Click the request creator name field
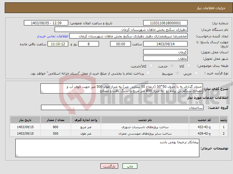The height and width of the screenshot is (174, 233). 128,36
